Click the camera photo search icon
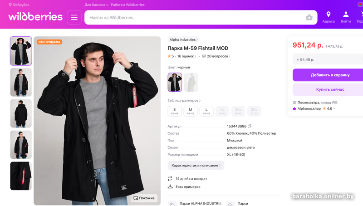This screenshot has width=363, height=206. tap(309, 18)
